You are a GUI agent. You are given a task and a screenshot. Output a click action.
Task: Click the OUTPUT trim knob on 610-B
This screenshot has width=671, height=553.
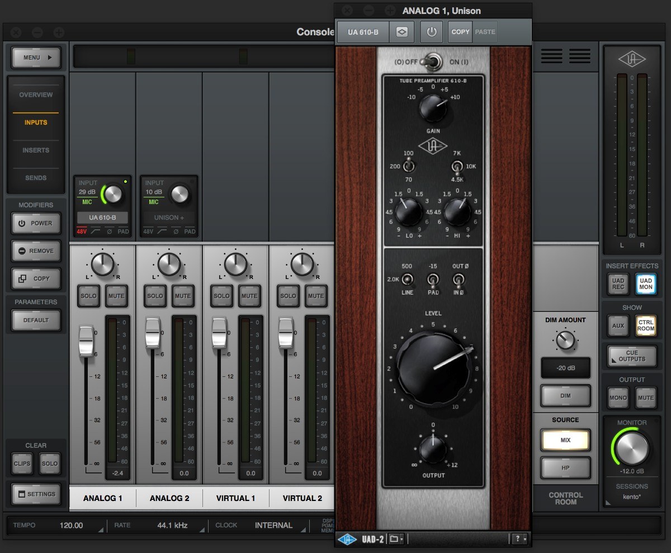click(x=433, y=449)
